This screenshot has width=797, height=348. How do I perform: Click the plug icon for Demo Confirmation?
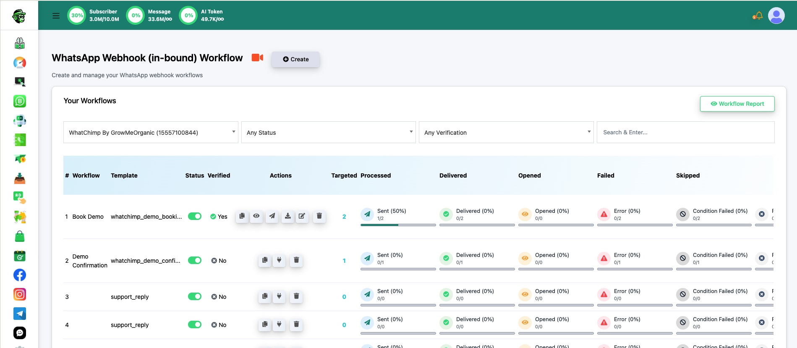[279, 260]
